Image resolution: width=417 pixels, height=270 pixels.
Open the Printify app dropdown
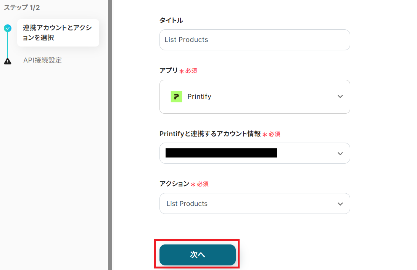pyautogui.click(x=254, y=96)
